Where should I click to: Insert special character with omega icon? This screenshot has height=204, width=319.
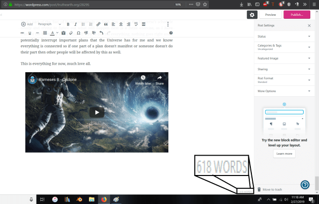click(78, 33)
